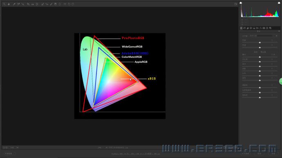This screenshot has height=158, width=282.
Task: Switch to the Camera Calibration panel tab
Action: pyautogui.click(x=264, y=28)
